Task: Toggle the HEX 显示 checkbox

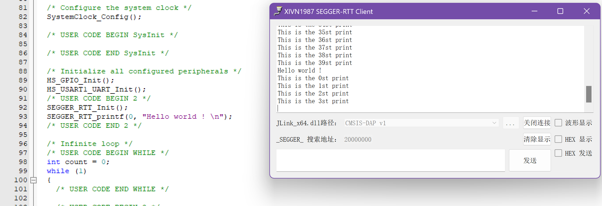Action: pyautogui.click(x=558, y=139)
